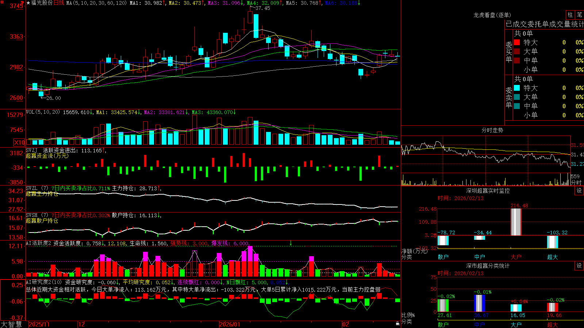The image size is (584, 328).
Task: Click the lock icon at the timeline end
Action: [x=398, y=324]
